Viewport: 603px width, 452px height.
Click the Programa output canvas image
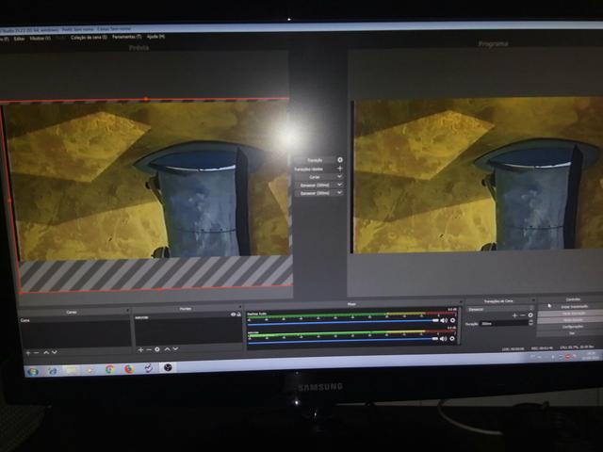(x=478, y=175)
